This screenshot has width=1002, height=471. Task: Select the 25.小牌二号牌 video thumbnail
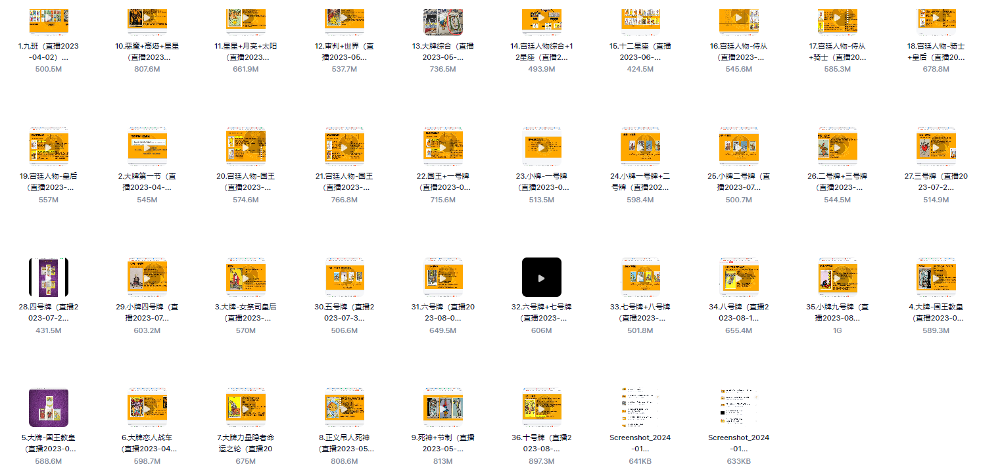(739, 146)
